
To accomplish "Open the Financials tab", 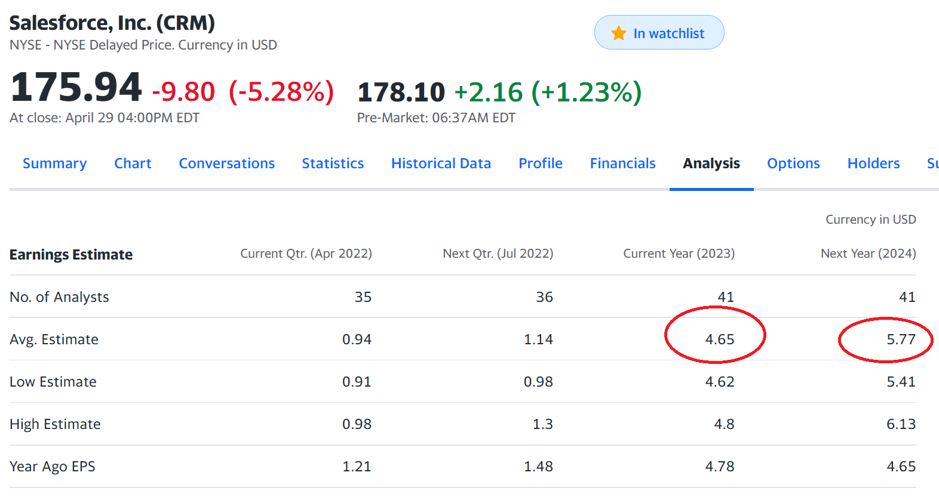I will pos(622,163).
